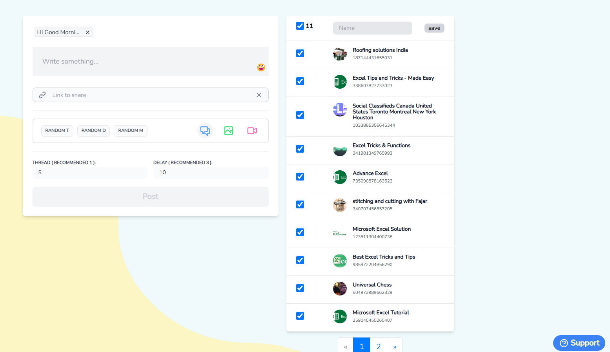This screenshot has width=610, height=352.
Task: Click the Roofing solutions India group avatar
Action: (x=340, y=54)
